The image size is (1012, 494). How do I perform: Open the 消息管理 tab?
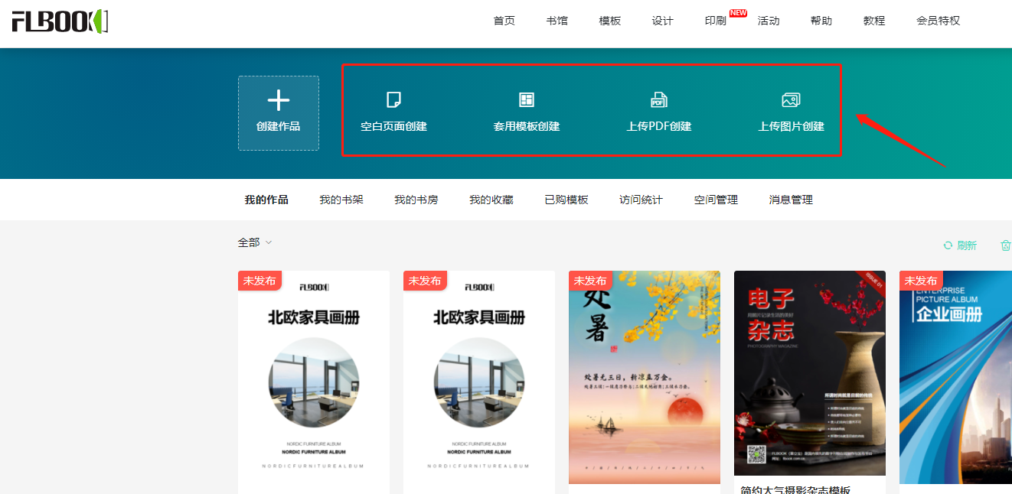[x=792, y=200]
